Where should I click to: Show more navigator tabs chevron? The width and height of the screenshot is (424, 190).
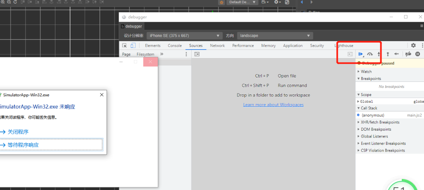[x=162, y=54]
